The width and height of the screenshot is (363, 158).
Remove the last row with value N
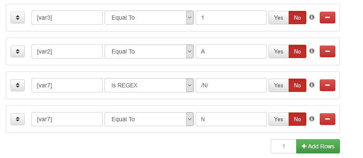point(327,119)
